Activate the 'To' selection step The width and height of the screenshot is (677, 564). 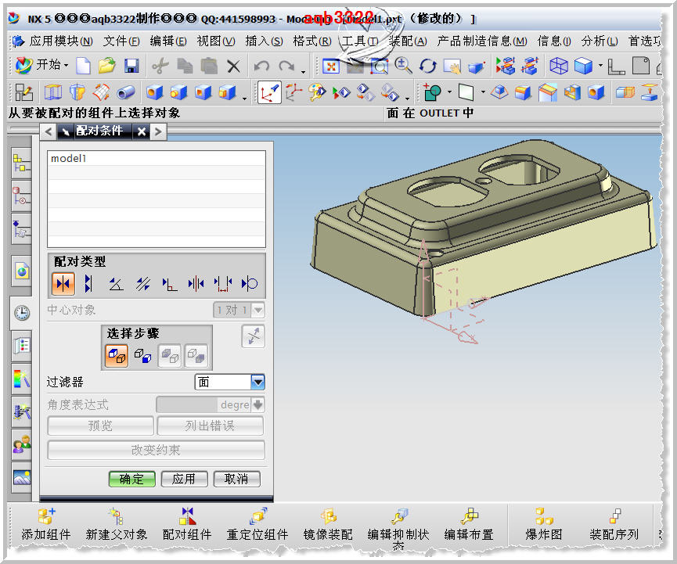pos(143,356)
